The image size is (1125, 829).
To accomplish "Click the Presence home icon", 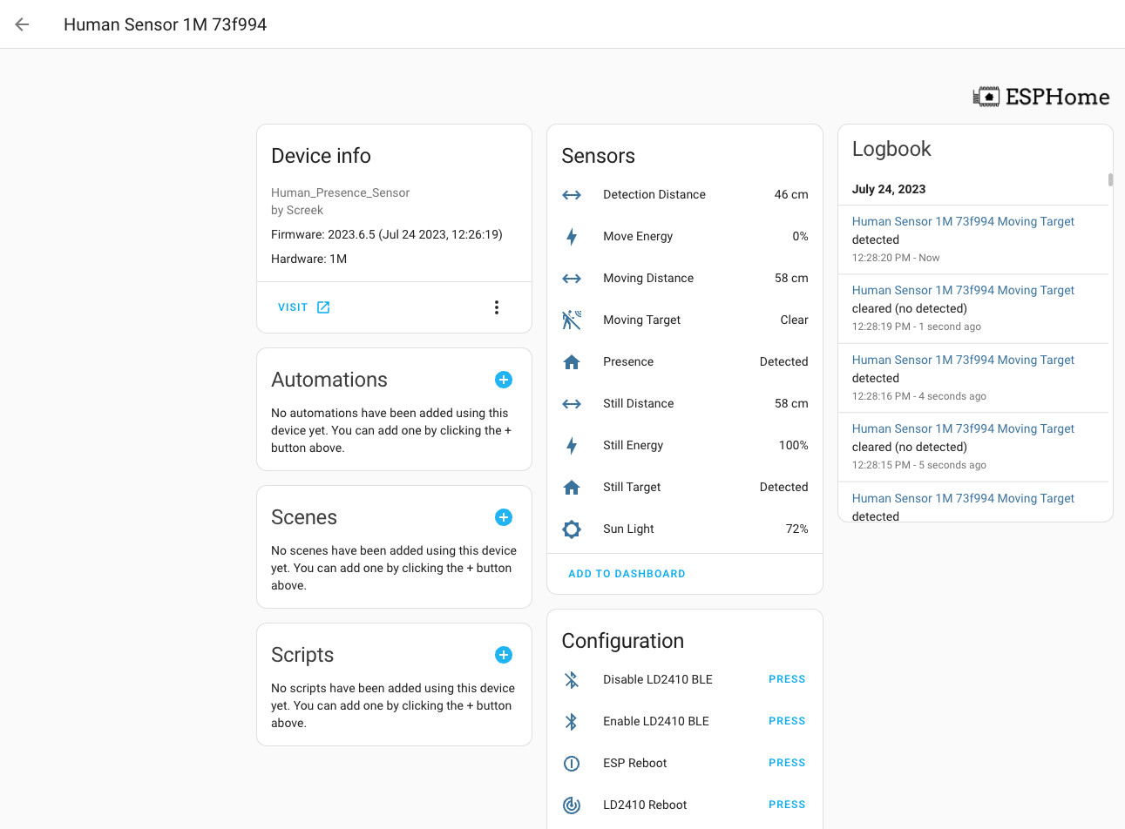I will (x=572, y=362).
